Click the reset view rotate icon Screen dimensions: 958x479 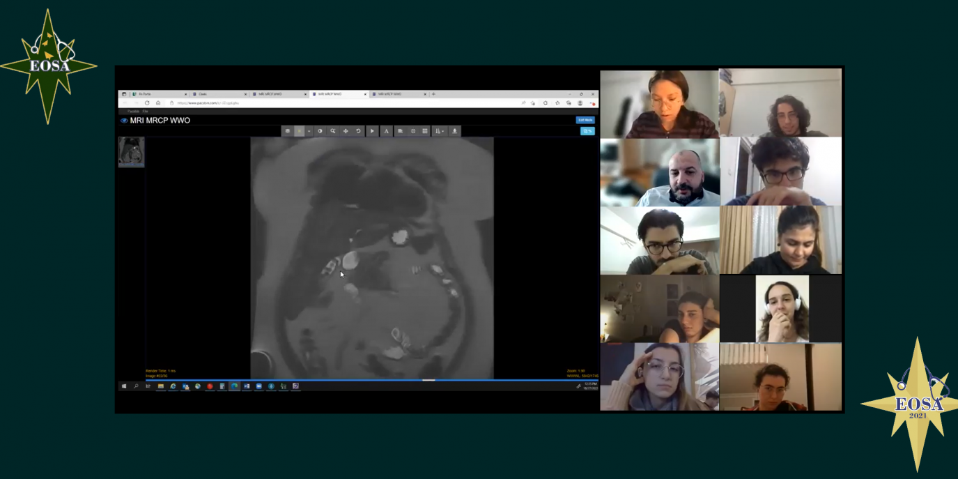pyautogui.click(x=358, y=131)
